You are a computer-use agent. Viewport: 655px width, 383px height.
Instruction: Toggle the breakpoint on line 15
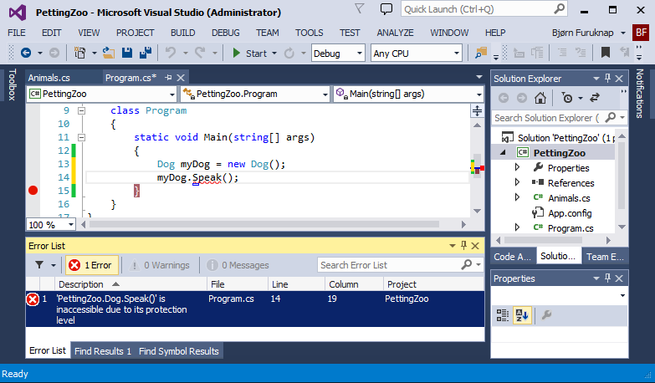33,191
